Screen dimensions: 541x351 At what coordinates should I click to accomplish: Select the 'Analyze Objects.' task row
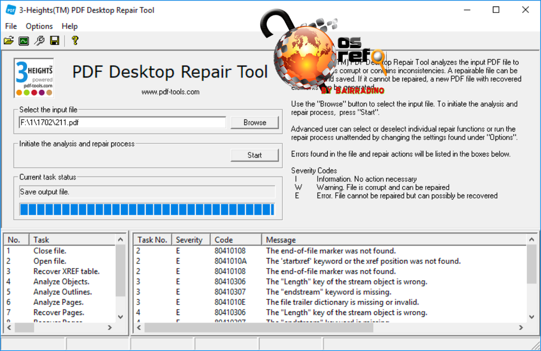pos(59,282)
